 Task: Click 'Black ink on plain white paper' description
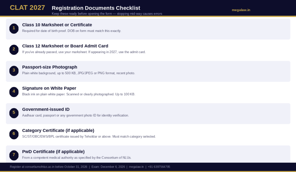[x=79, y=94]
